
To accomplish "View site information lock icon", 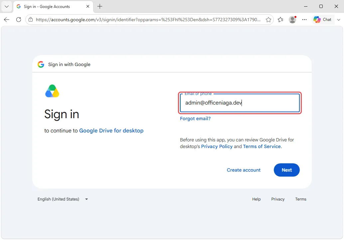I will pos(31,20).
